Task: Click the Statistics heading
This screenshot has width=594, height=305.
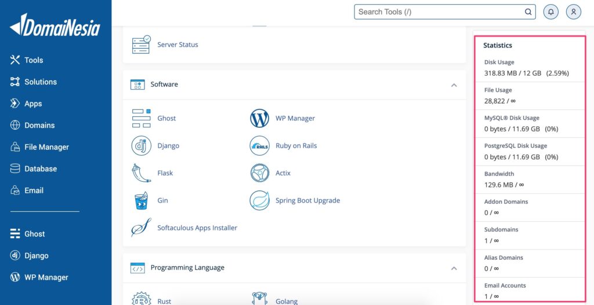Action: 497,45
